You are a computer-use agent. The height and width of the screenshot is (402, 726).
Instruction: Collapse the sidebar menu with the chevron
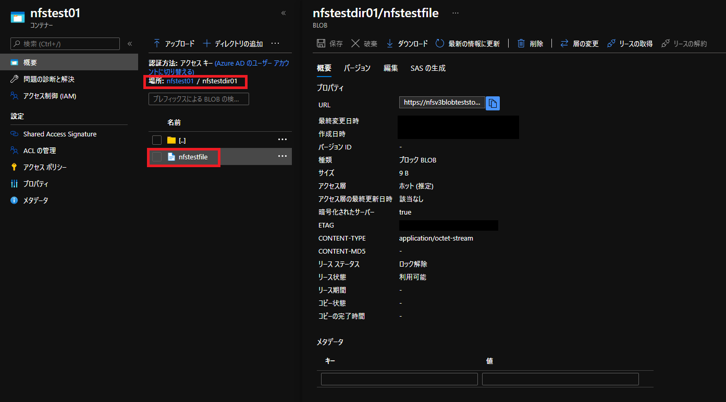tap(130, 44)
